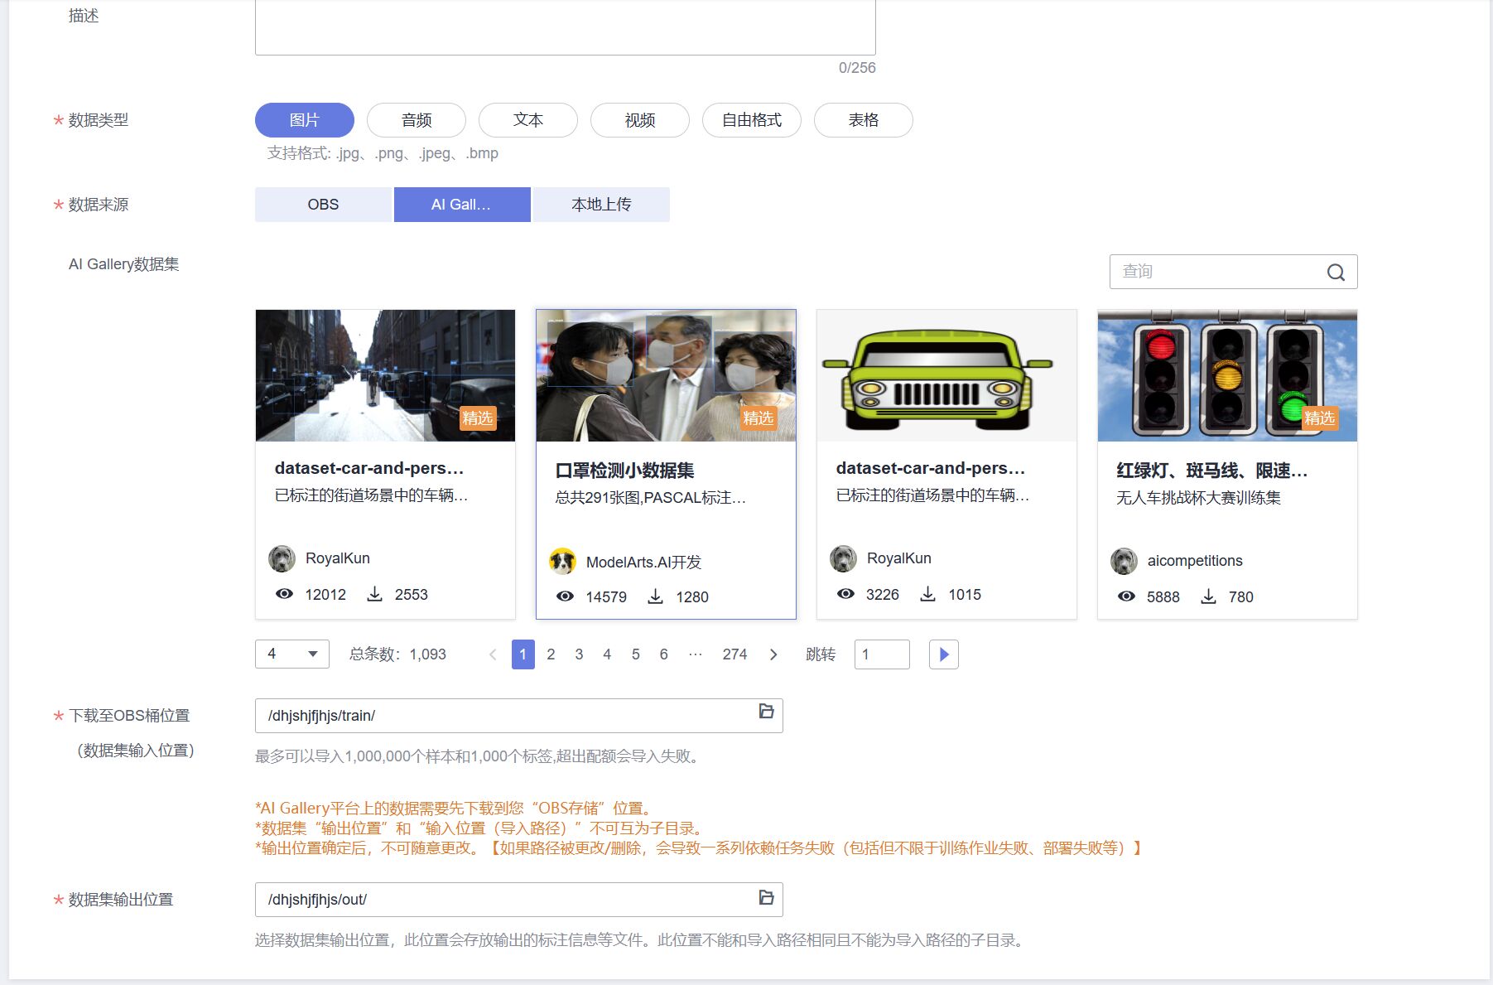Switch data source to 本地上传

point(601,205)
